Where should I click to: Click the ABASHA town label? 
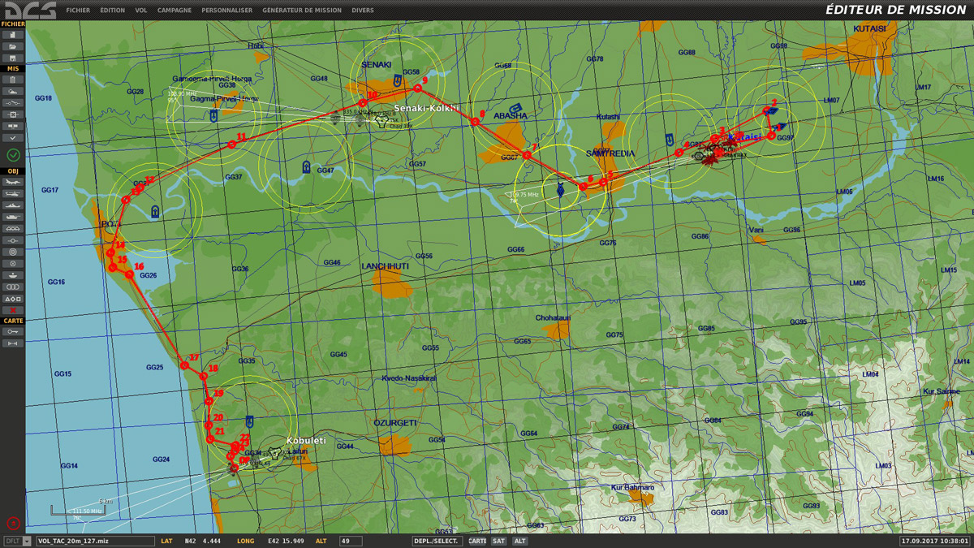pyautogui.click(x=511, y=115)
